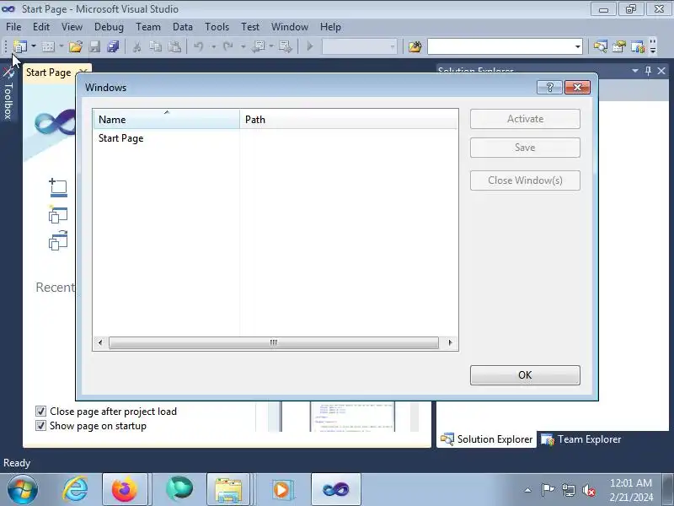Click the Copy toolbar icon
Viewport: 674px width, 506px height.
point(156,46)
